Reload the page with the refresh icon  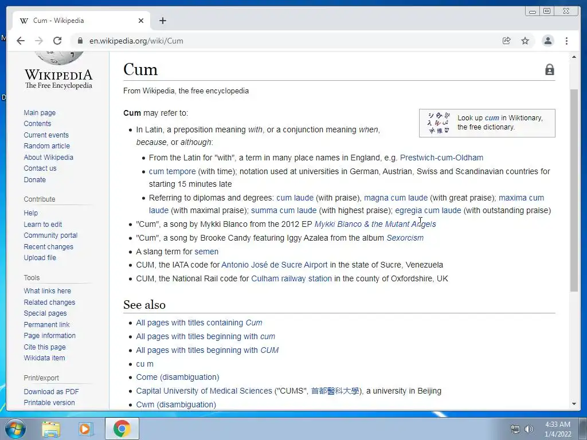tap(57, 41)
